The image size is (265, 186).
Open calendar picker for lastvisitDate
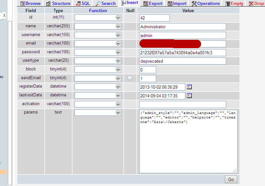coord(189,96)
